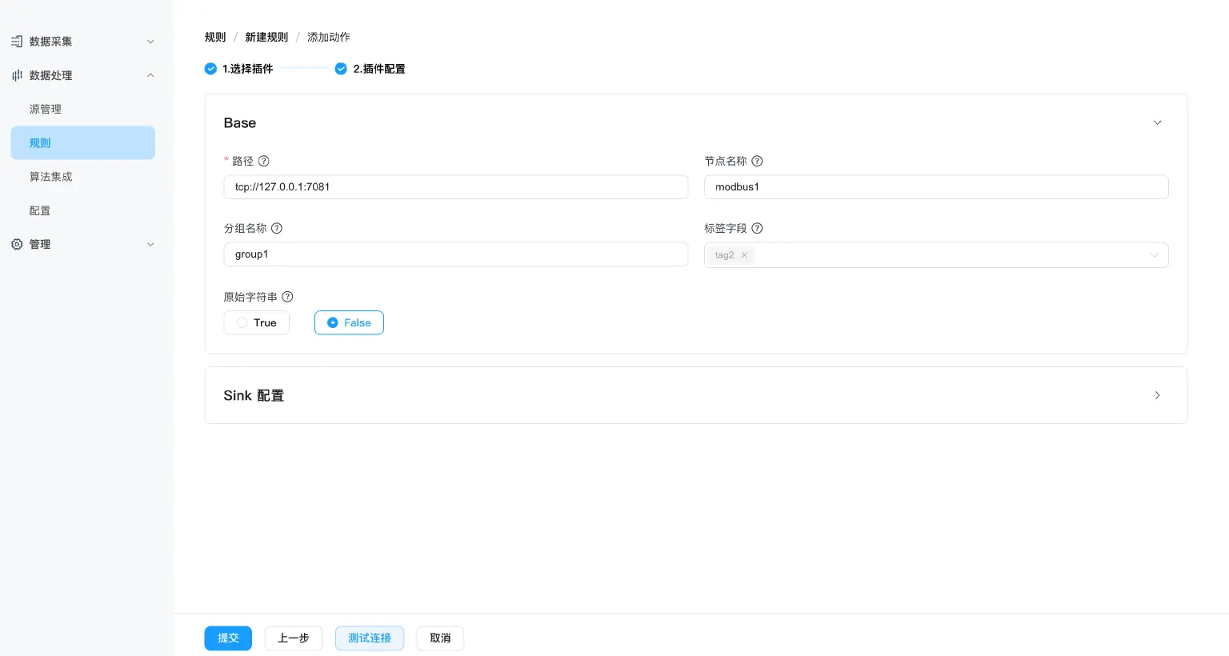The height and width of the screenshot is (656, 1229).
Task: Click the 提交 button
Action: pyautogui.click(x=228, y=638)
